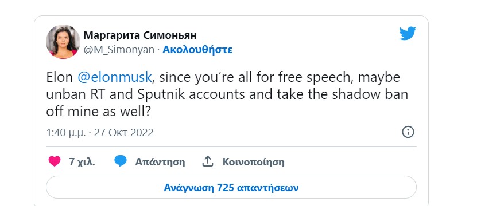Open the @elonmusk mention
The width and height of the screenshot is (477, 206).
click(x=115, y=77)
